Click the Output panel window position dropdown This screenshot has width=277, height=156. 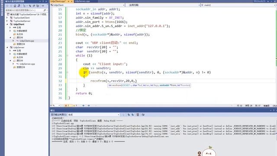(x=271, y=110)
